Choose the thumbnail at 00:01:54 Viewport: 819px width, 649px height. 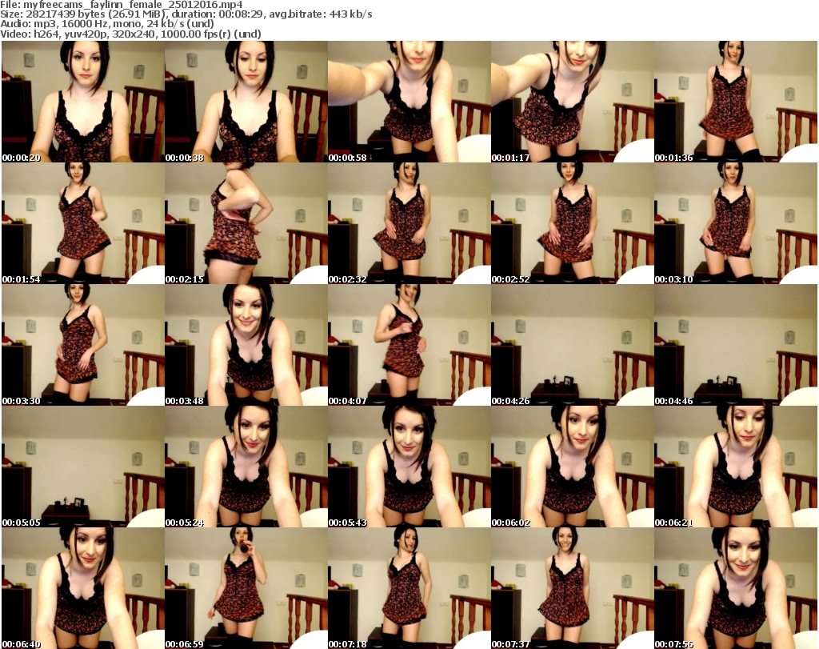[x=83, y=223]
